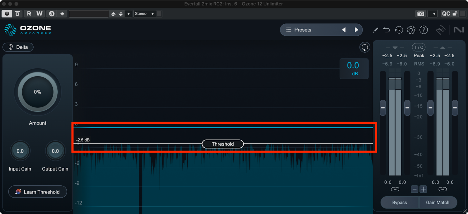Toggle input channel link icon
Viewport: 468px width, 214px height.
click(x=395, y=189)
